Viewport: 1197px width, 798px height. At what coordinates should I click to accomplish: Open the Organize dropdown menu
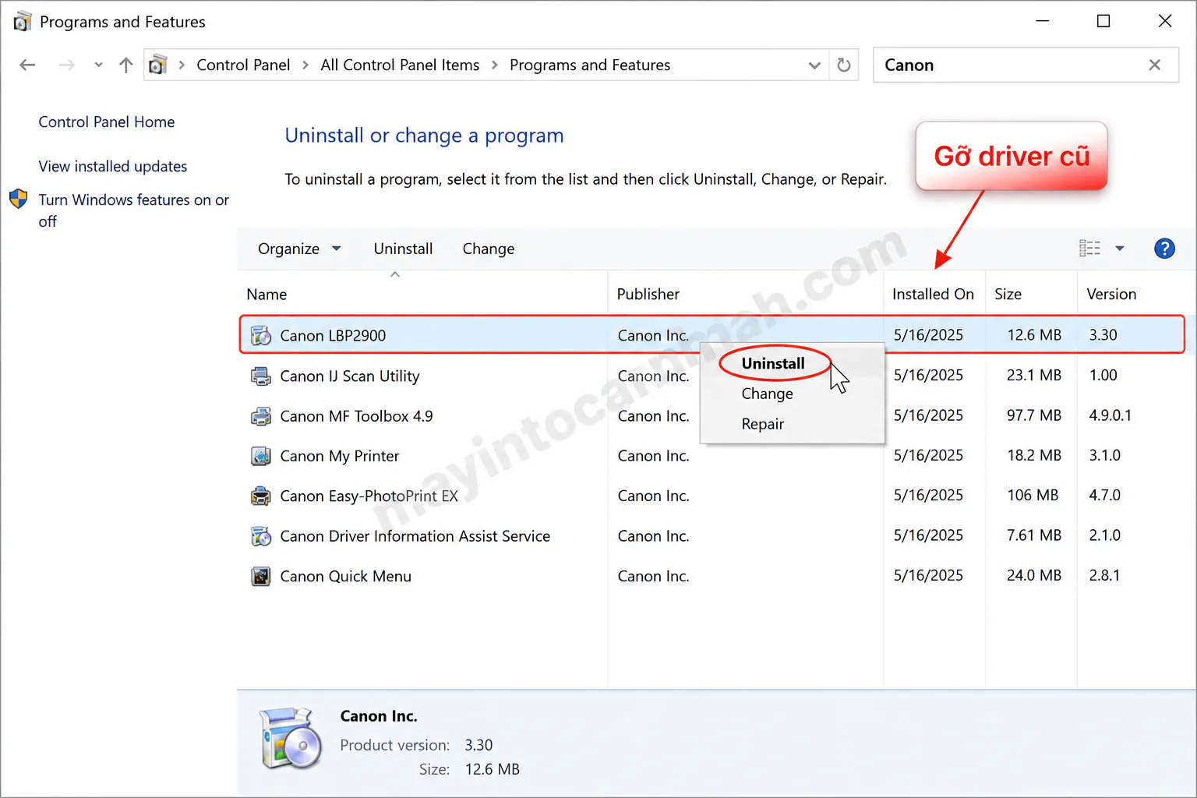(x=299, y=249)
